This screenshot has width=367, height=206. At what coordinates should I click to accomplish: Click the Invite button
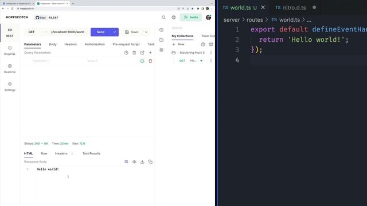point(191,17)
